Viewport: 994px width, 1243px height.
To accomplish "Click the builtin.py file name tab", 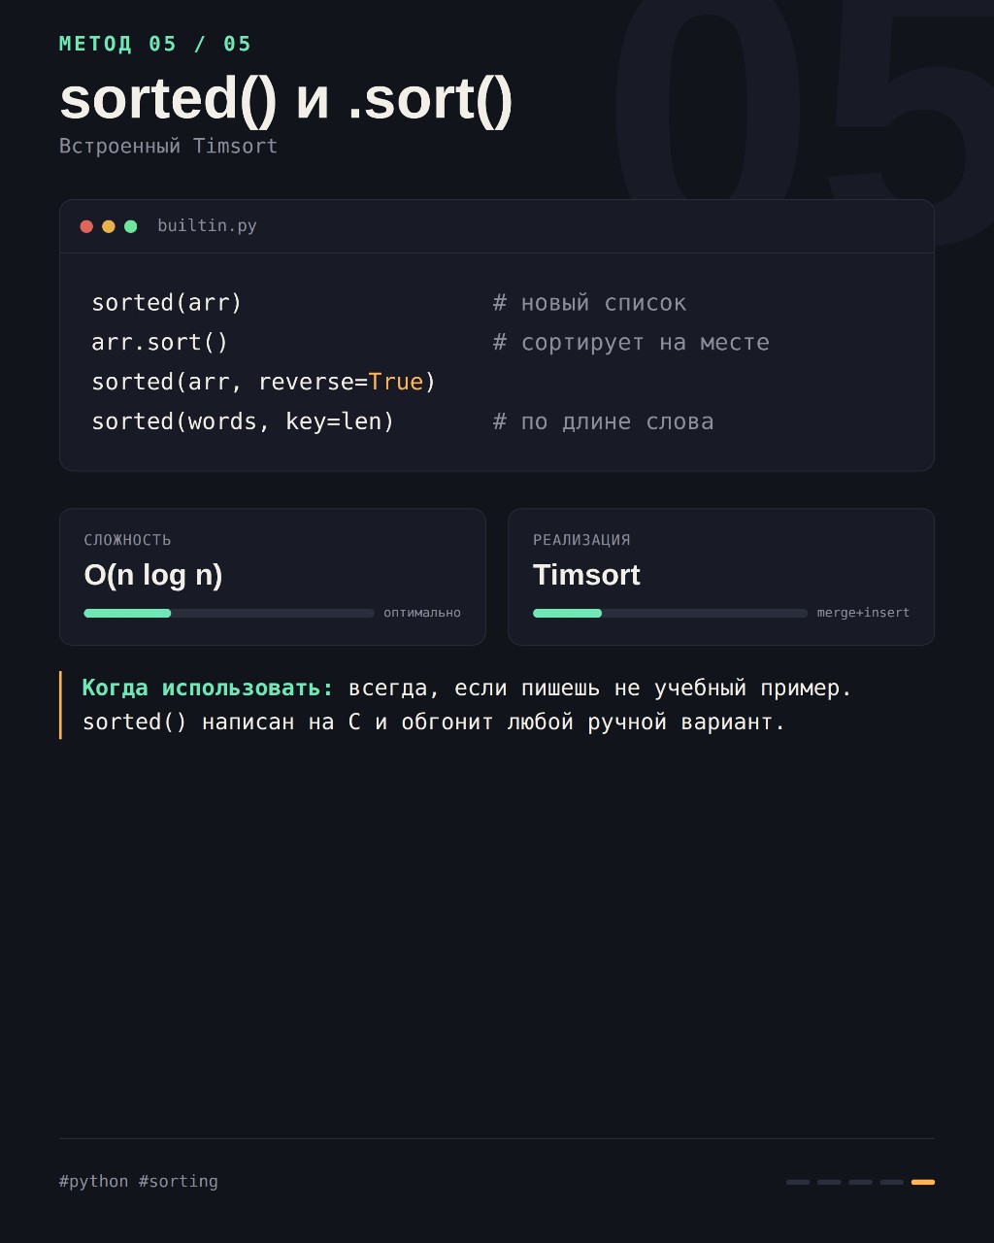I will pyautogui.click(x=207, y=226).
